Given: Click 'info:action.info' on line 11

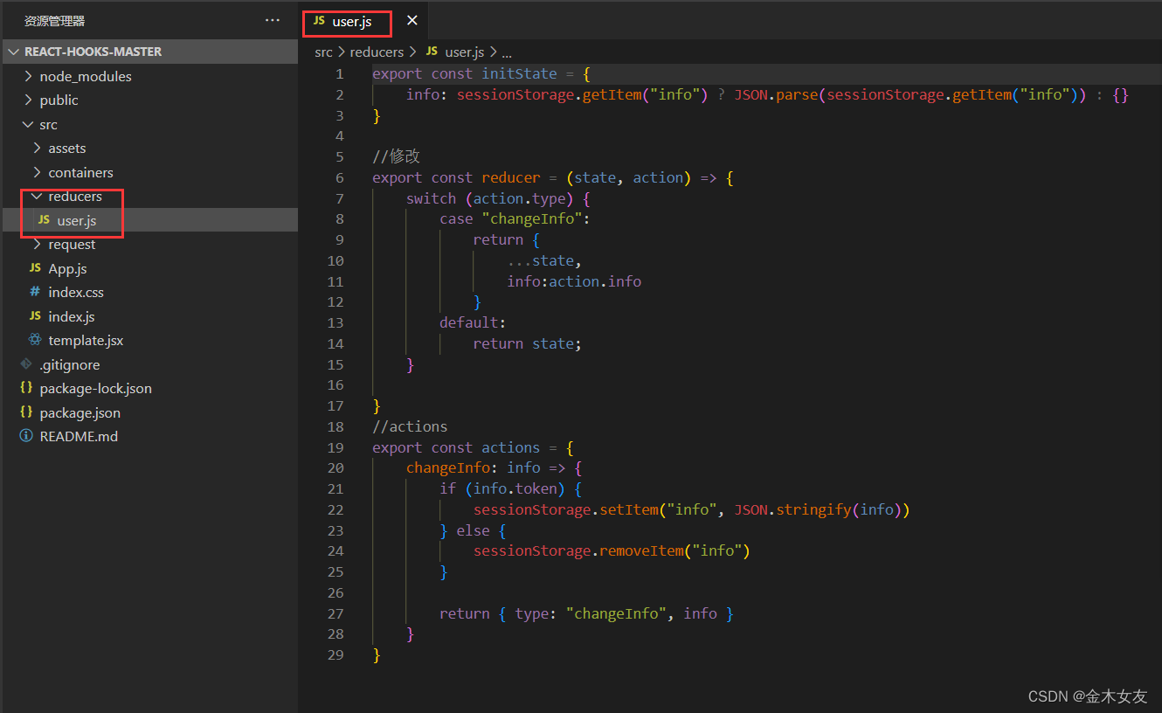Looking at the screenshot, I should point(574,281).
